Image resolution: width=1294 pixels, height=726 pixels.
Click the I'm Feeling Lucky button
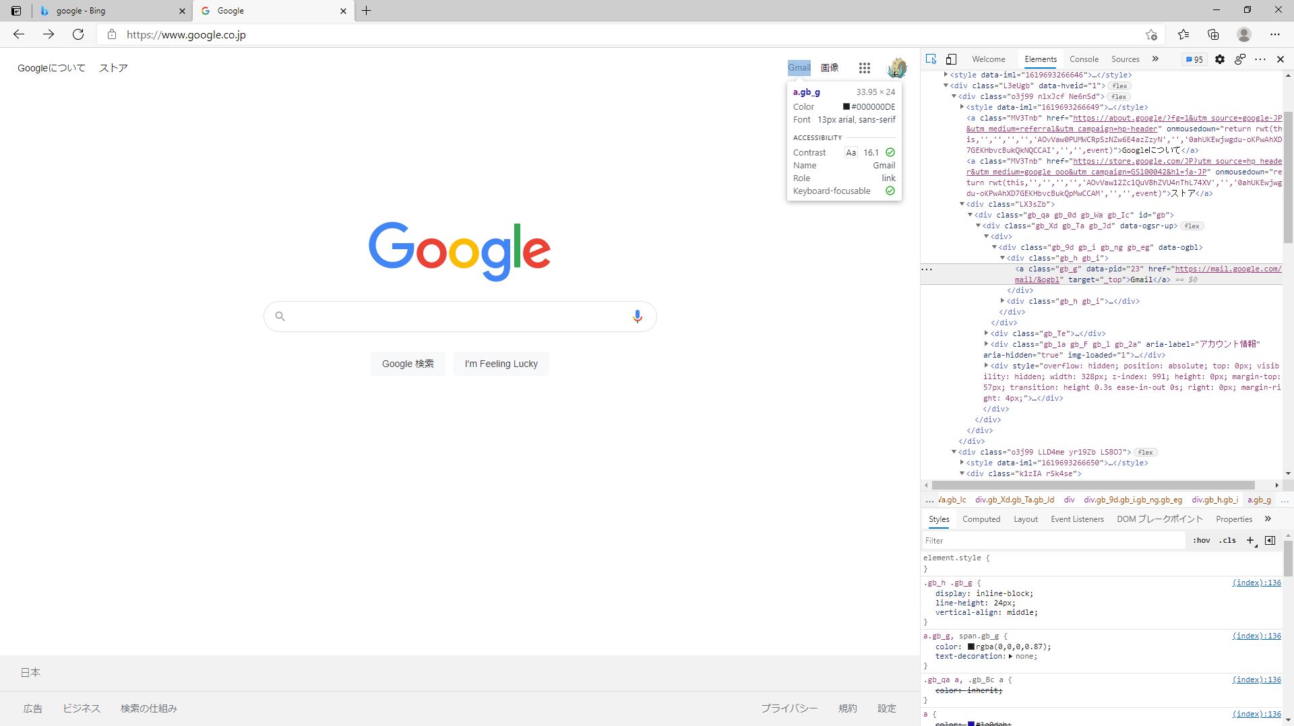(501, 364)
